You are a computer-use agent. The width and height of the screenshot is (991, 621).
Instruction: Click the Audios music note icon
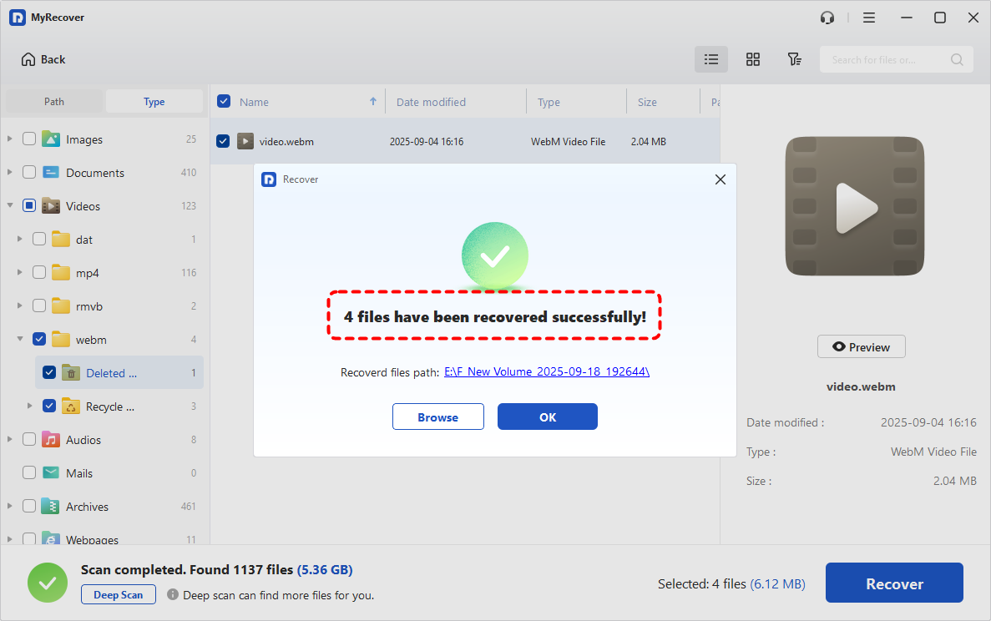[x=51, y=440]
